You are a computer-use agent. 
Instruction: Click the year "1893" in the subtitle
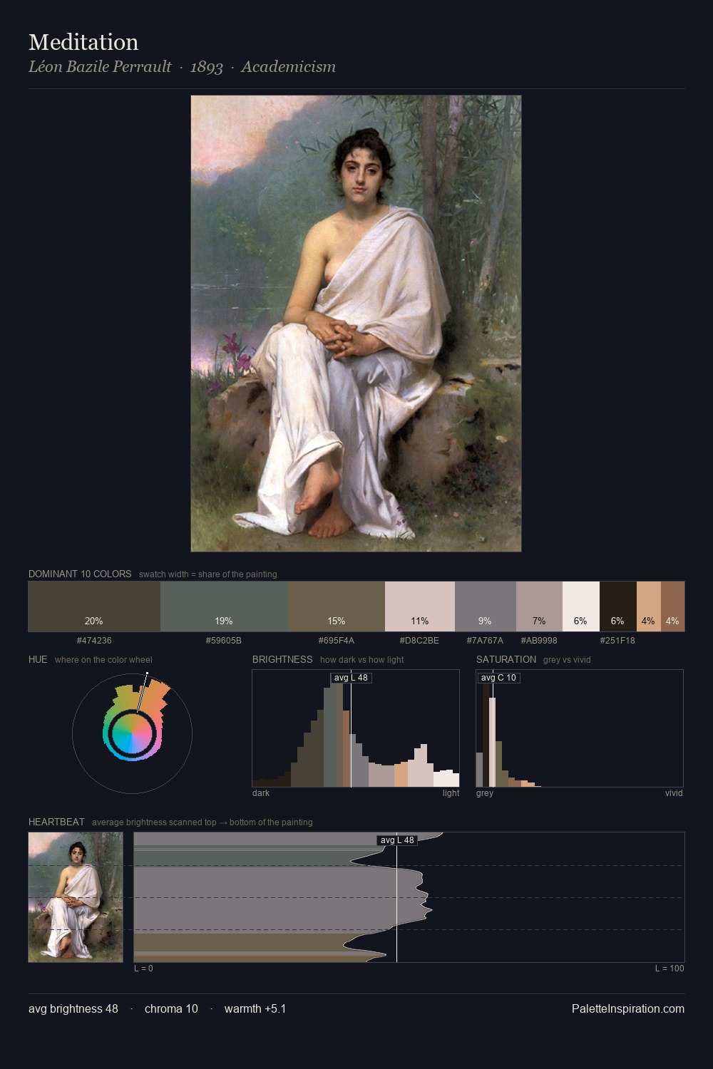click(207, 67)
